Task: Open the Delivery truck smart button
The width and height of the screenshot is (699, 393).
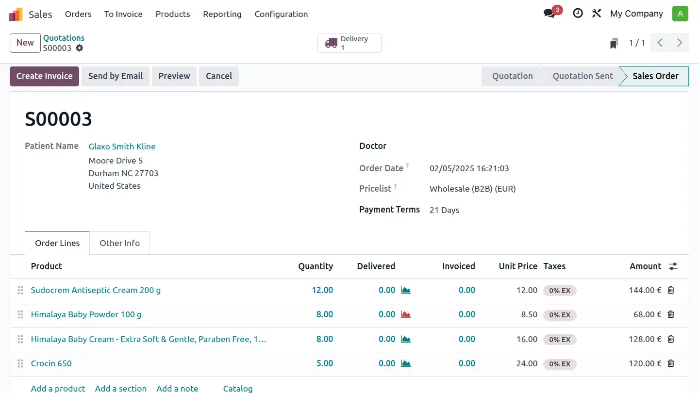Action: point(349,43)
